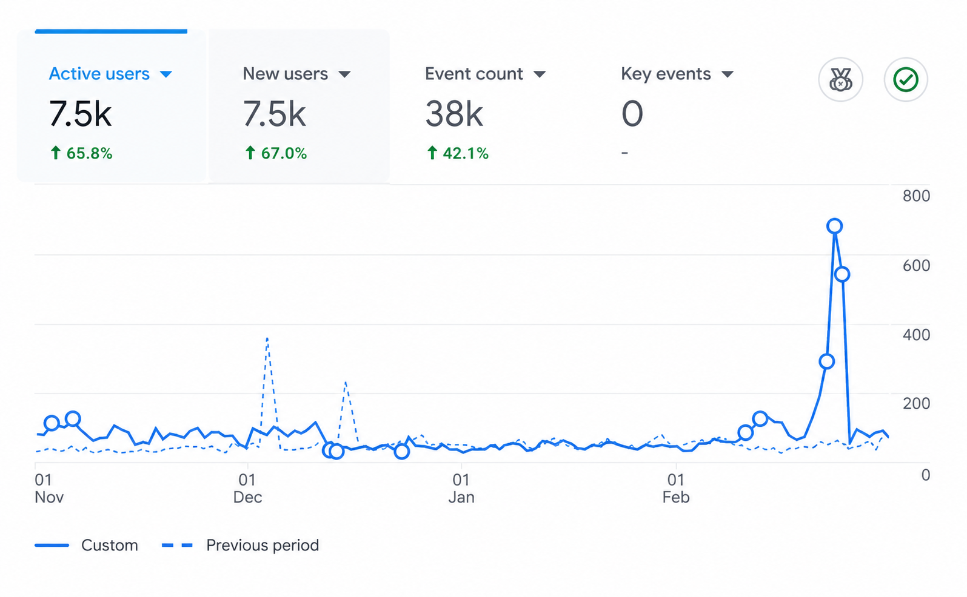This screenshot has width=967, height=597.
Task: Click the 7.5k Active users value
Action: pos(80,114)
